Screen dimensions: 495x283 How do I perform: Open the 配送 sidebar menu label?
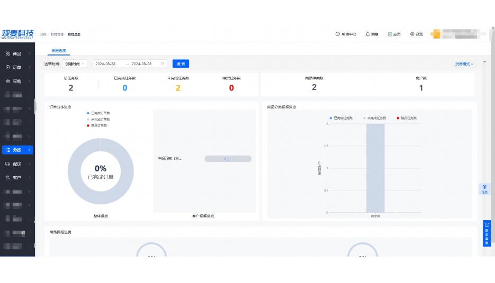tap(17, 164)
